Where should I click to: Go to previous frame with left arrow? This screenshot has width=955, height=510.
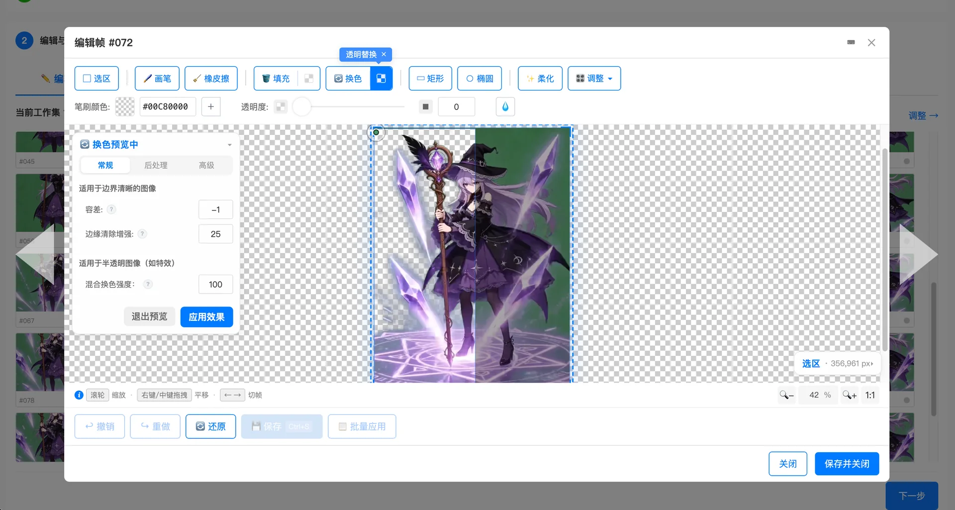(x=35, y=254)
